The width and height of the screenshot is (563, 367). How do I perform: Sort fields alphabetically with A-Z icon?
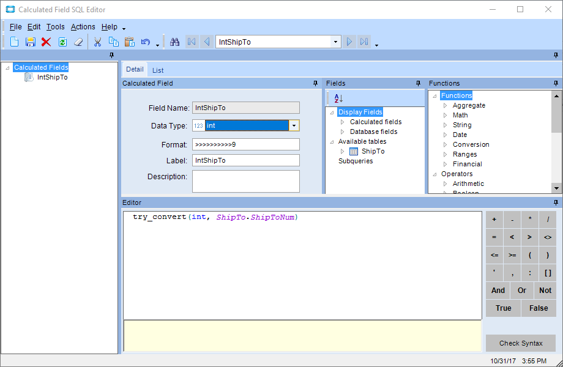338,98
